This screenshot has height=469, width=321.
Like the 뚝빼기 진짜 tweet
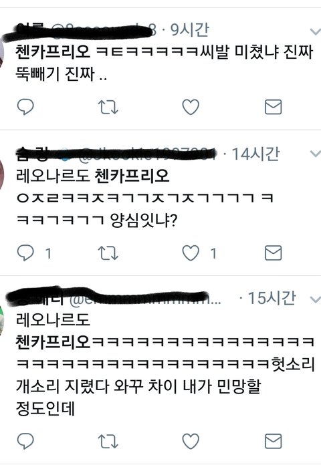pyautogui.click(x=191, y=107)
